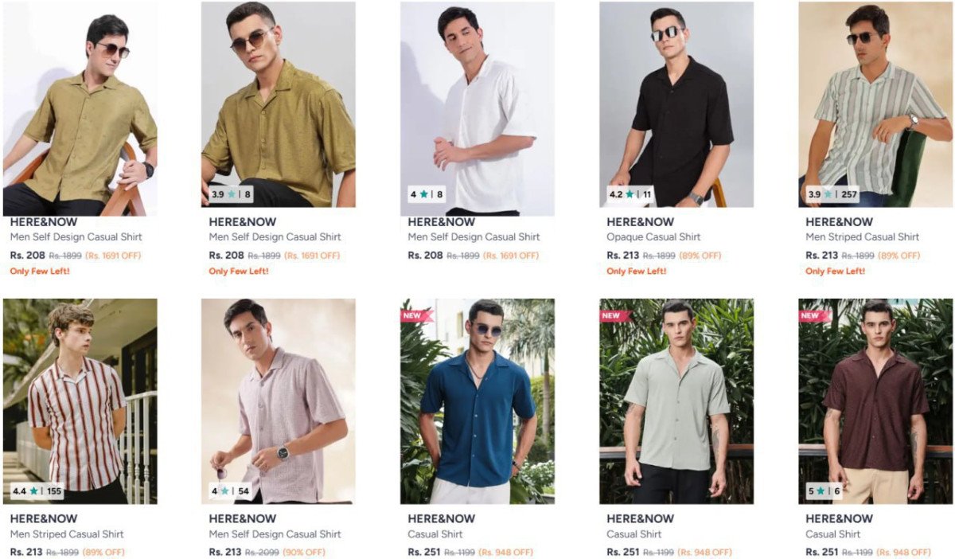Screen dimensions: 955x559
Task: Open the white self design shirt image
Action: point(477,109)
